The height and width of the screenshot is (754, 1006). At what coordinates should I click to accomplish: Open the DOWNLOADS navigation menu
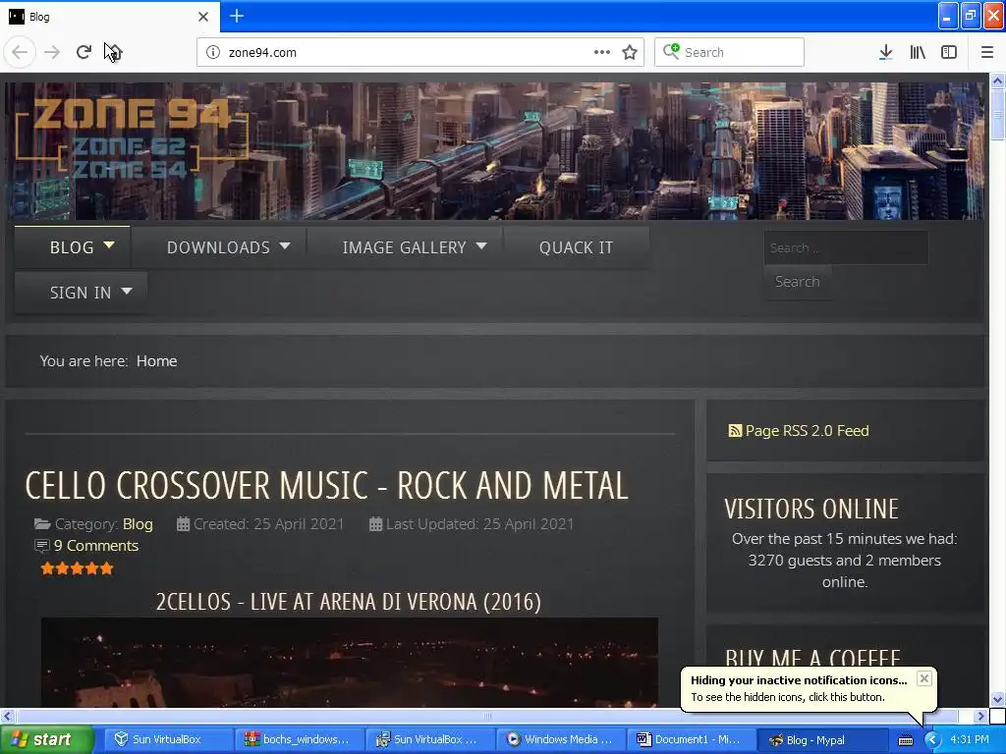(219, 247)
